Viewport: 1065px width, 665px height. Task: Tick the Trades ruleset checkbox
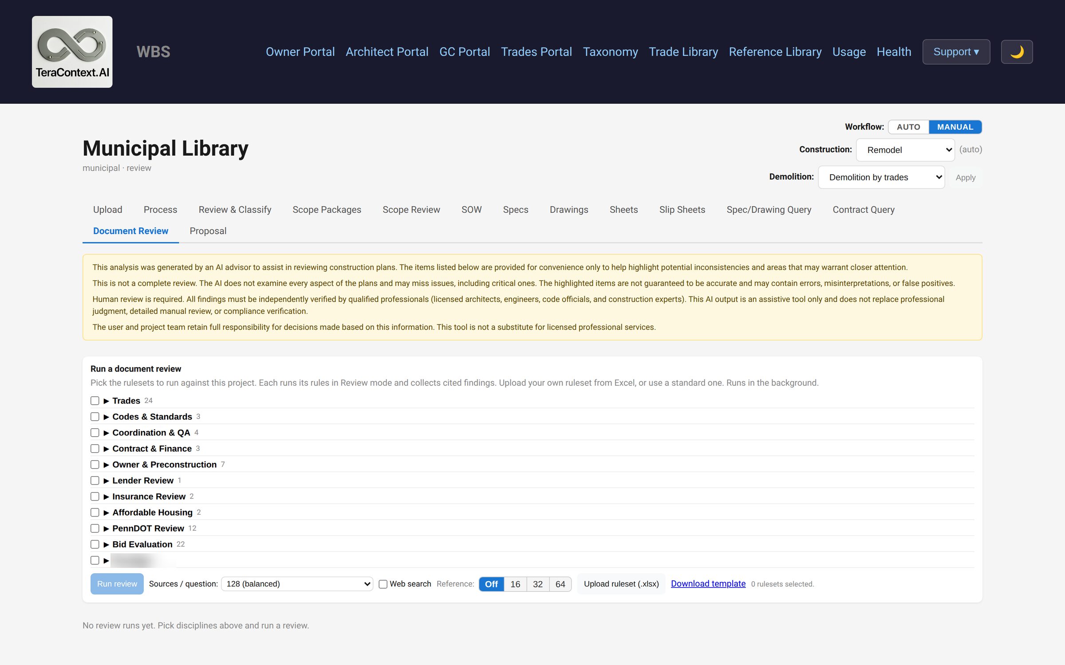[95, 401]
